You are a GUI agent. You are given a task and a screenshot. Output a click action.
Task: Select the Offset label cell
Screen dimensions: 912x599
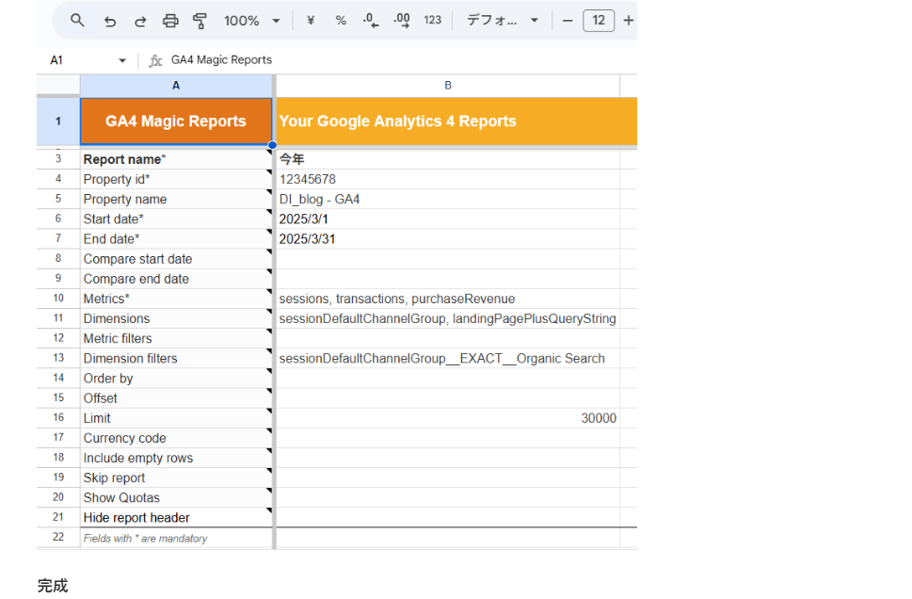(x=176, y=398)
